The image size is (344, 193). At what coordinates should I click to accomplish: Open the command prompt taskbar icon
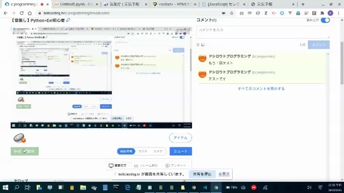pyautogui.click(x=116, y=188)
